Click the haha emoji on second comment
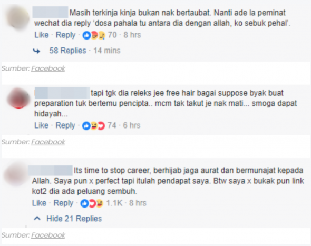The height and width of the screenshot is (246, 311). (94, 126)
